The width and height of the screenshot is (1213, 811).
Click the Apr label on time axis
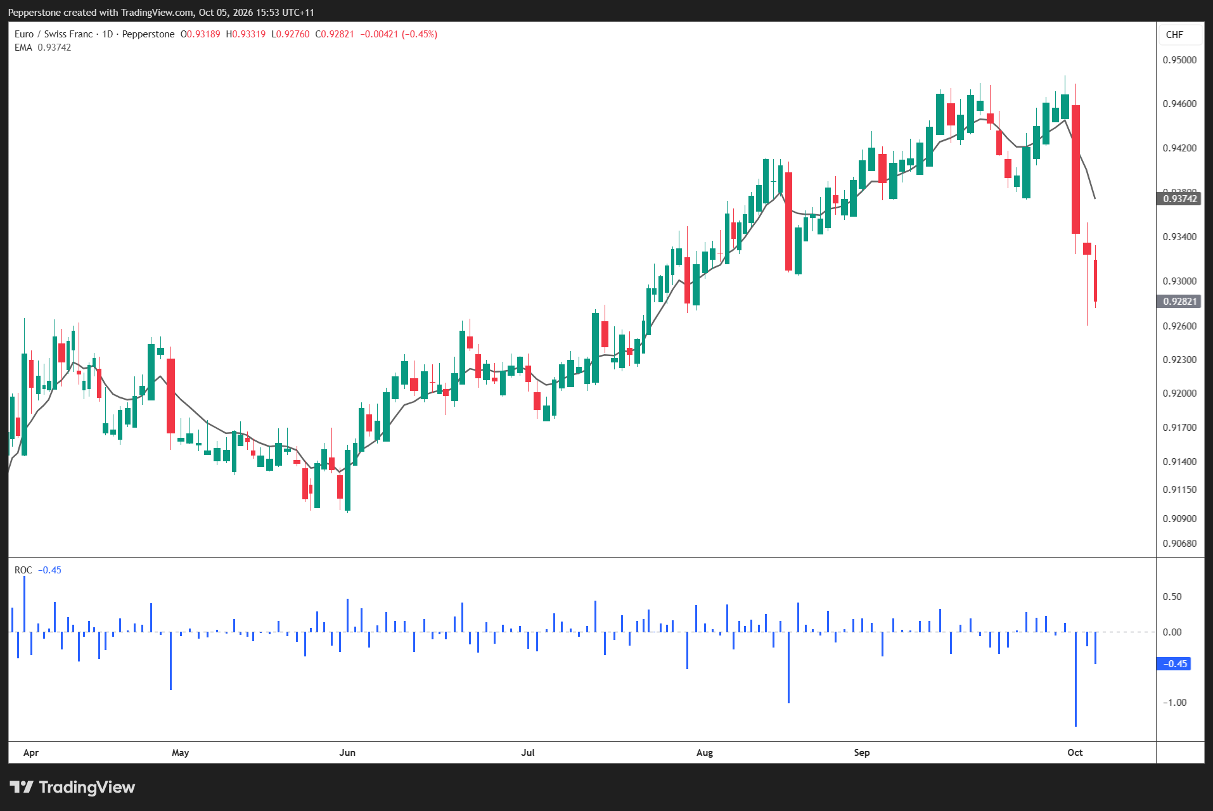tap(31, 753)
